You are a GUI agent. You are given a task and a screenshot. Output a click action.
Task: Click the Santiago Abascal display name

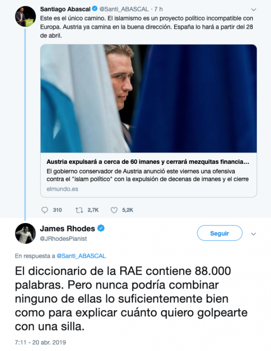[65, 9]
